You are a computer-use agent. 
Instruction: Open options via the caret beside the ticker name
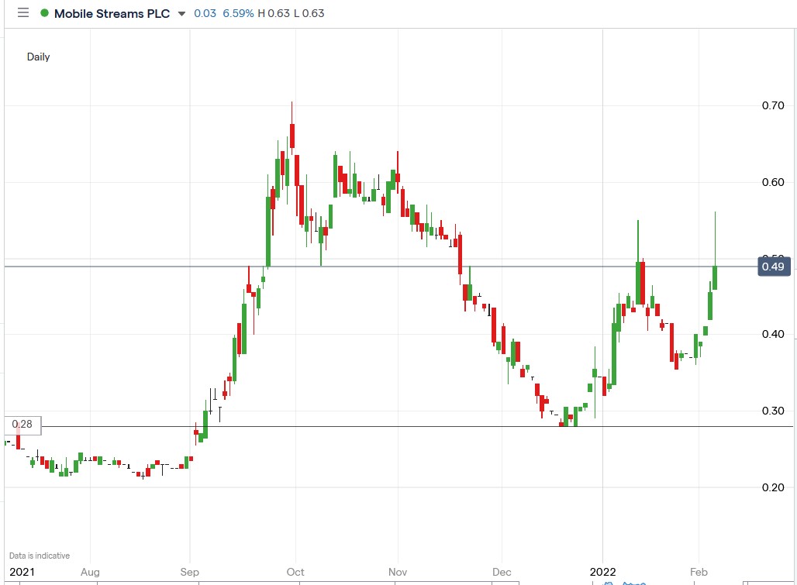(181, 13)
